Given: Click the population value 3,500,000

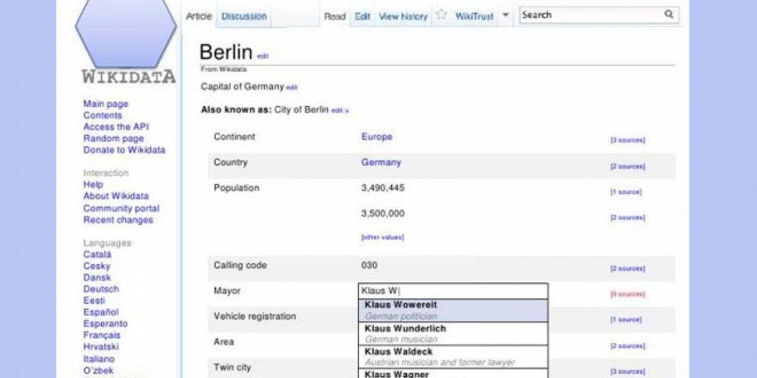Looking at the screenshot, I should pyautogui.click(x=383, y=214).
